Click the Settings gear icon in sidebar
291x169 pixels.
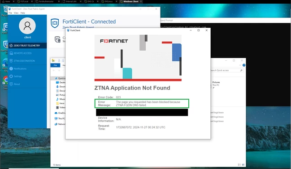pos(11,76)
